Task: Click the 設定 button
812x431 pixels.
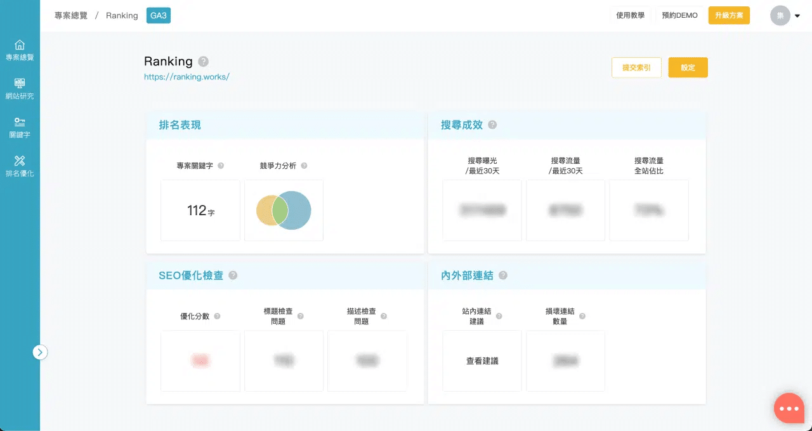Action: pos(688,67)
